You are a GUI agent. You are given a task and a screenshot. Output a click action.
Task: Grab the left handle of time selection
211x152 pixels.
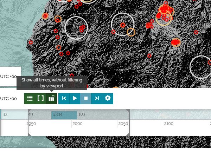[28, 123]
